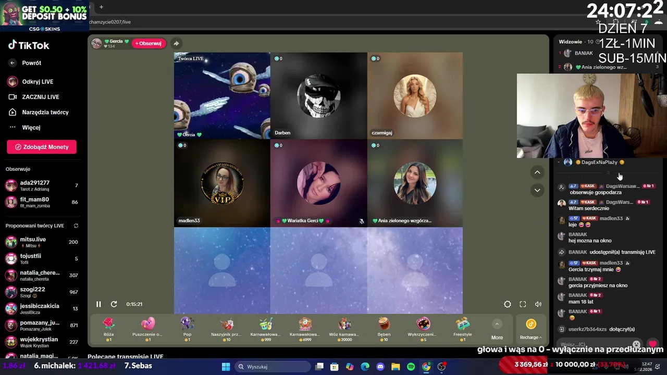Screen dimensions: 667x375
Task: Open followed channel ada291277
Action: click(x=42, y=185)
